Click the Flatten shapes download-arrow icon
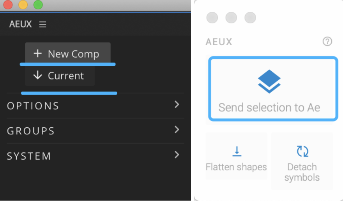343x201 pixels. point(237,151)
